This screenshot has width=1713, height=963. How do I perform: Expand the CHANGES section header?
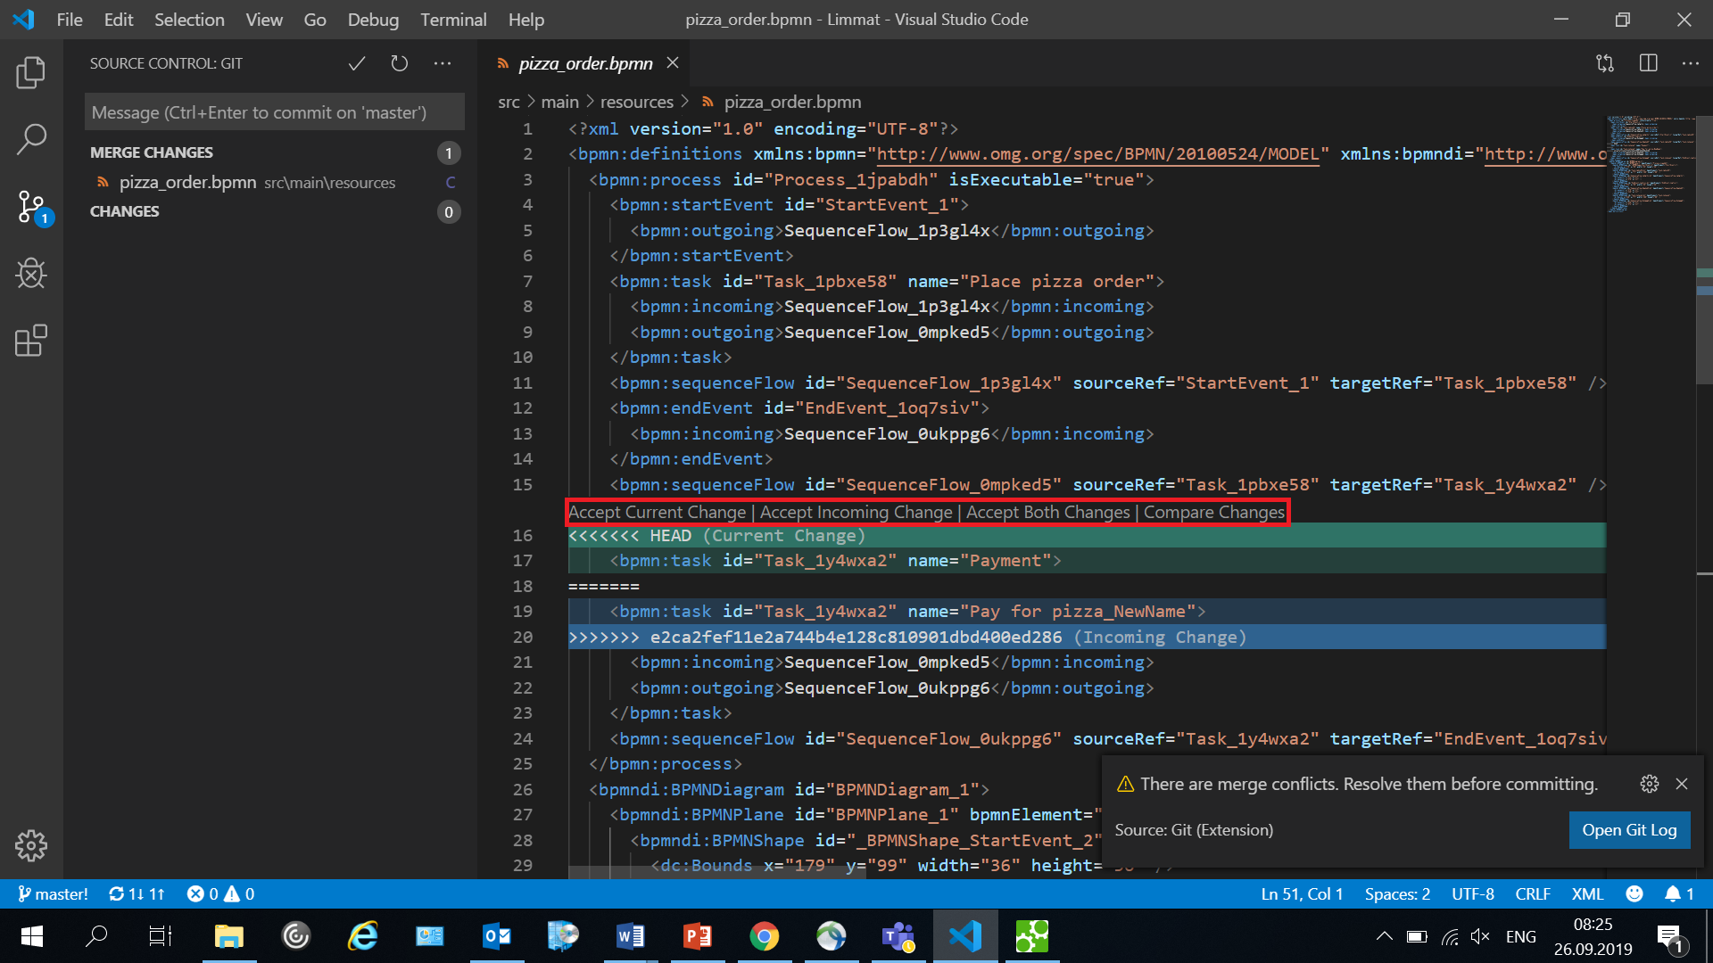click(125, 211)
